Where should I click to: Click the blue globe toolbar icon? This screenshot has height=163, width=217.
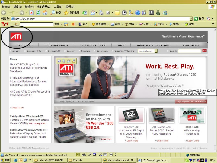(x=138, y=13)
